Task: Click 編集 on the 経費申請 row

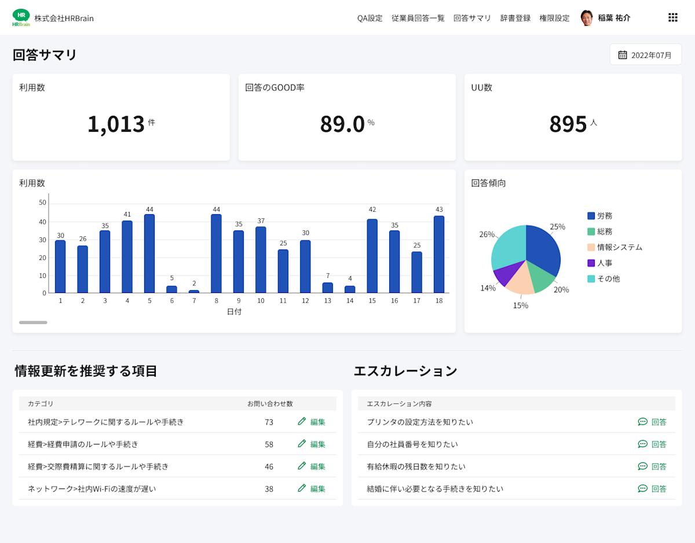Action: pyautogui.click(x=316, y=444)
